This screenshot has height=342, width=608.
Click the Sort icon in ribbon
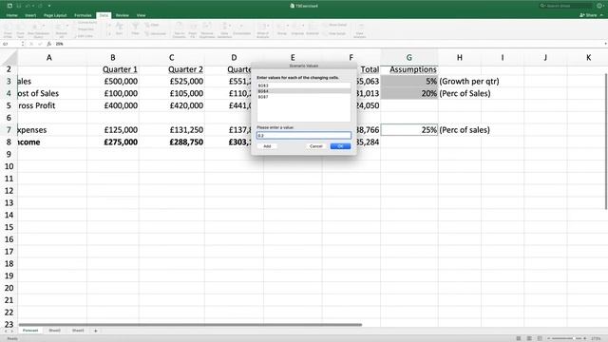[119, 29]
